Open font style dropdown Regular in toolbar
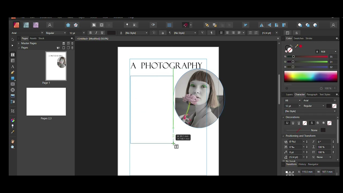 (x=56, y=33)
